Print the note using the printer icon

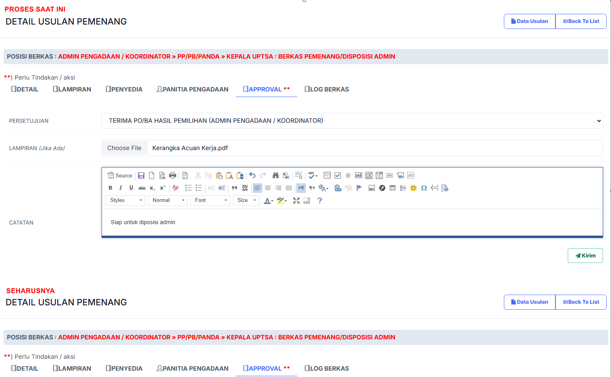point(173,175)
